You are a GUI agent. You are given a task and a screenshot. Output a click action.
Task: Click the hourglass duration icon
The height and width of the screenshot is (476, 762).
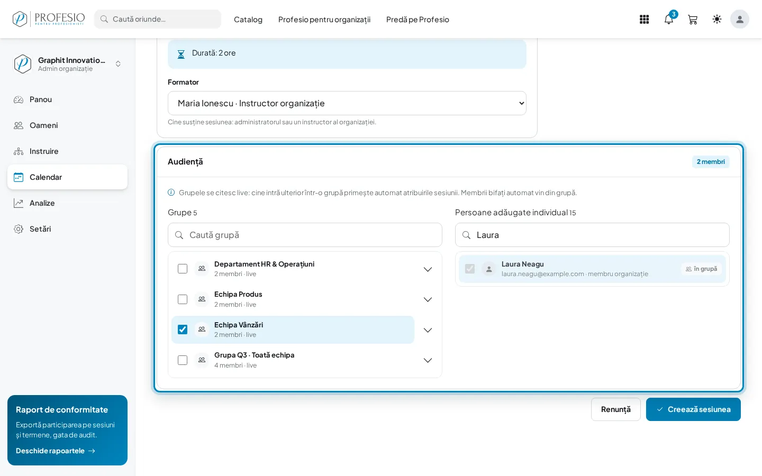181,54
